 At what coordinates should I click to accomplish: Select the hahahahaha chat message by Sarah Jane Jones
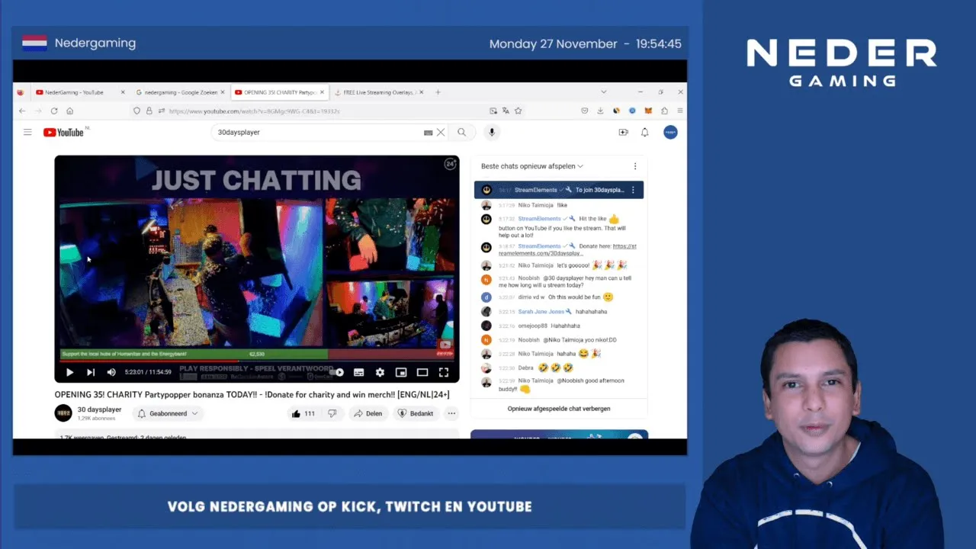coord(592,312)
